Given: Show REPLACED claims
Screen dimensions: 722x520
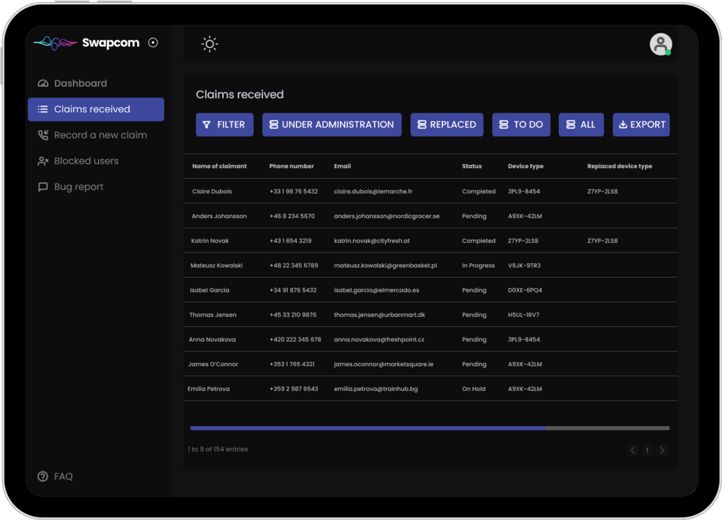Looking at the screenshot, I should tap(446, 125).
